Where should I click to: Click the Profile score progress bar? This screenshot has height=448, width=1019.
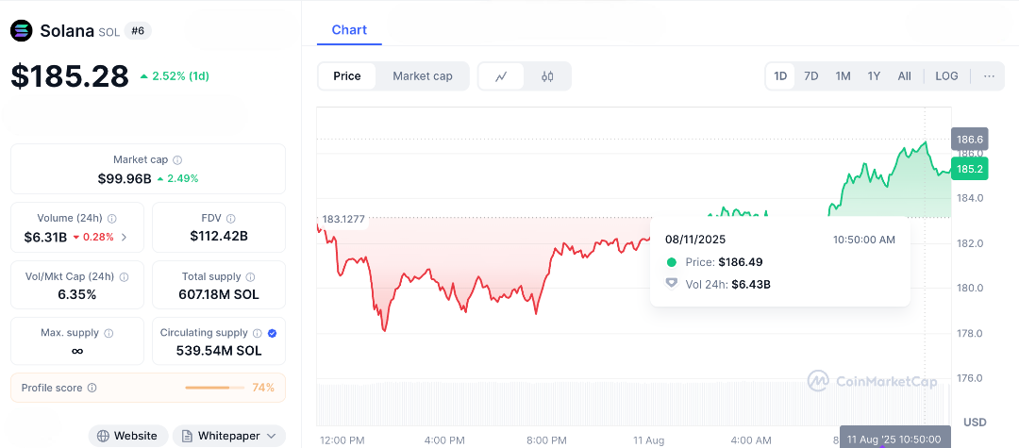click(213, 388)
